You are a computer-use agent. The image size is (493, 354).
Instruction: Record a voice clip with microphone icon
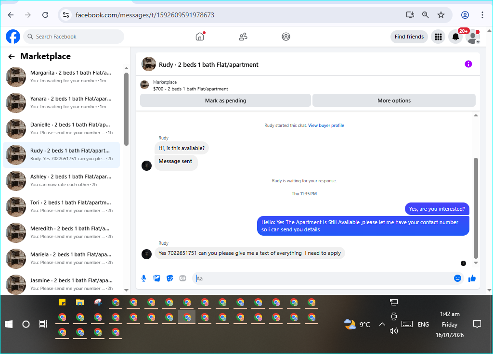click(x=143, y=278)
